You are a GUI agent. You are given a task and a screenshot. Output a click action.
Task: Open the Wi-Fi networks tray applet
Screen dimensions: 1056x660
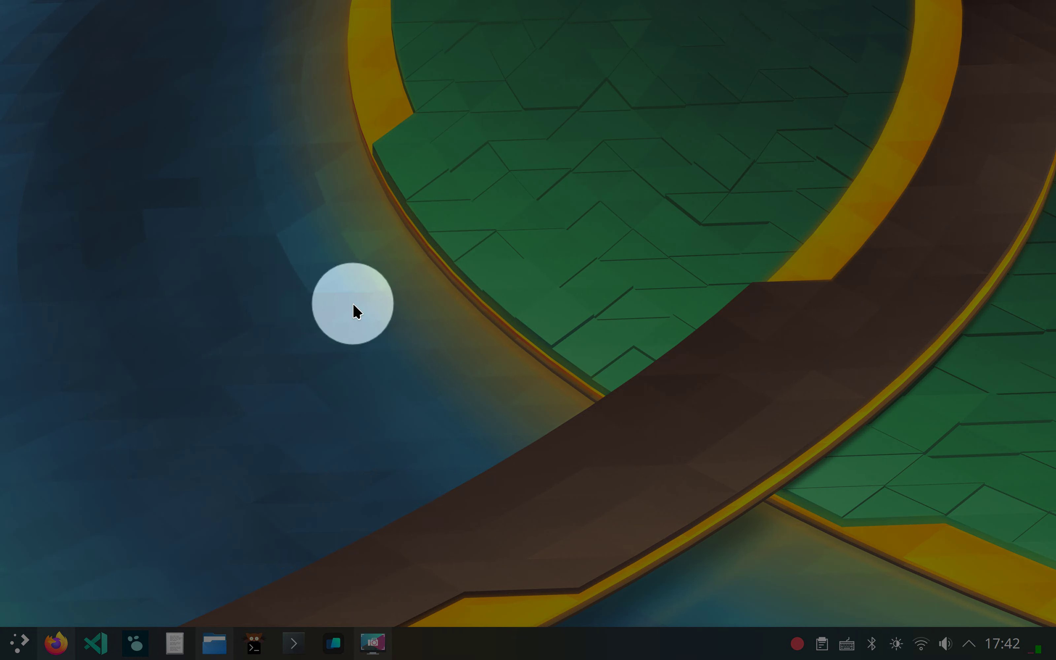(x=921, y=644)
